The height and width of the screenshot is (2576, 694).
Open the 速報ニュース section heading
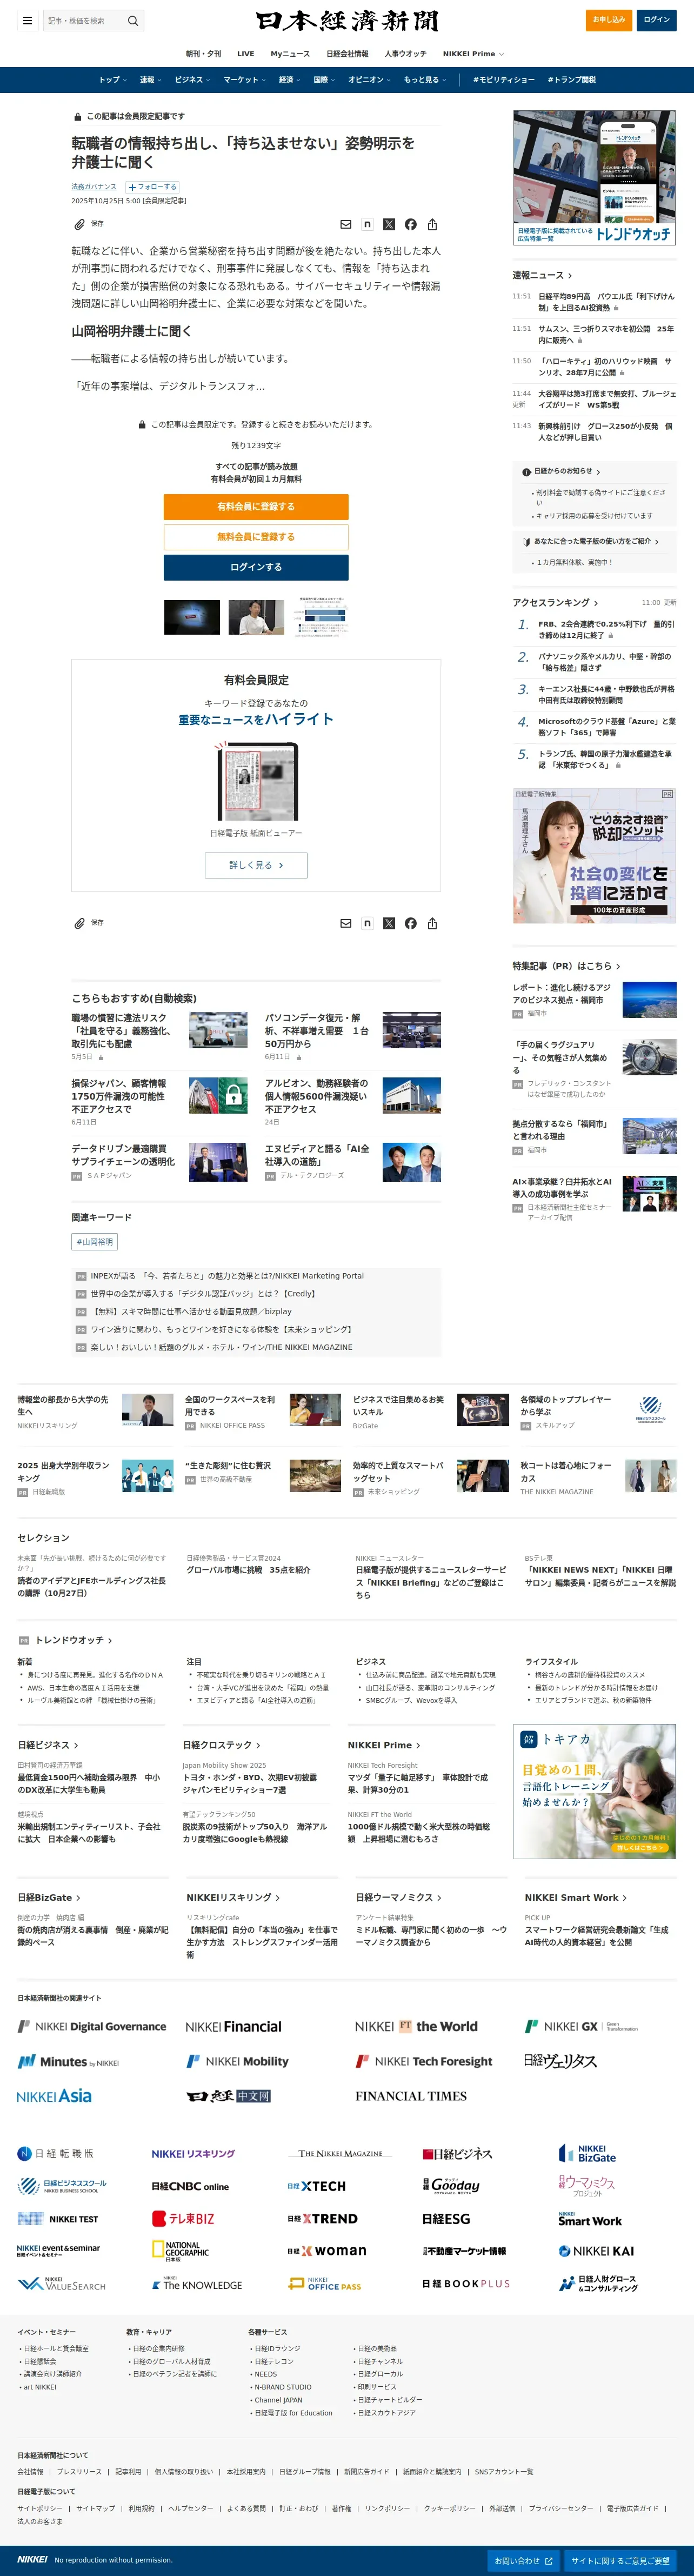click(x=542, y=275)
